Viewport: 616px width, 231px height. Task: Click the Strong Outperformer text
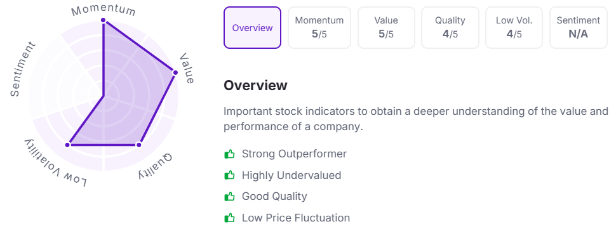click(294, 154)
